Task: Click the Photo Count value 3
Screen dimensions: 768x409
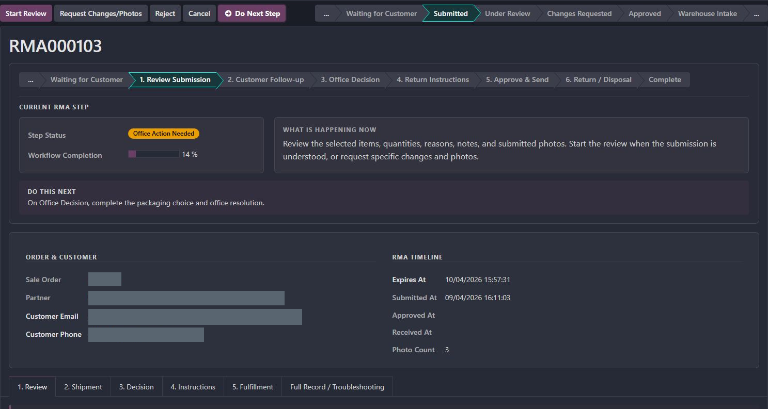Action: pyautogui.click(x=447, y=350)
